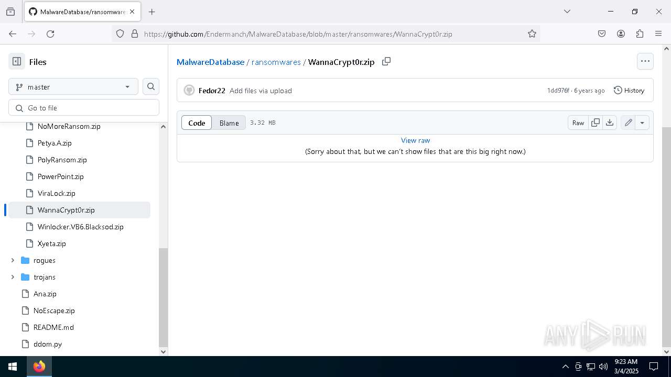Show hidden system tray icons
The width and height of the screenshot is (671, 377).
coord(565,367)
